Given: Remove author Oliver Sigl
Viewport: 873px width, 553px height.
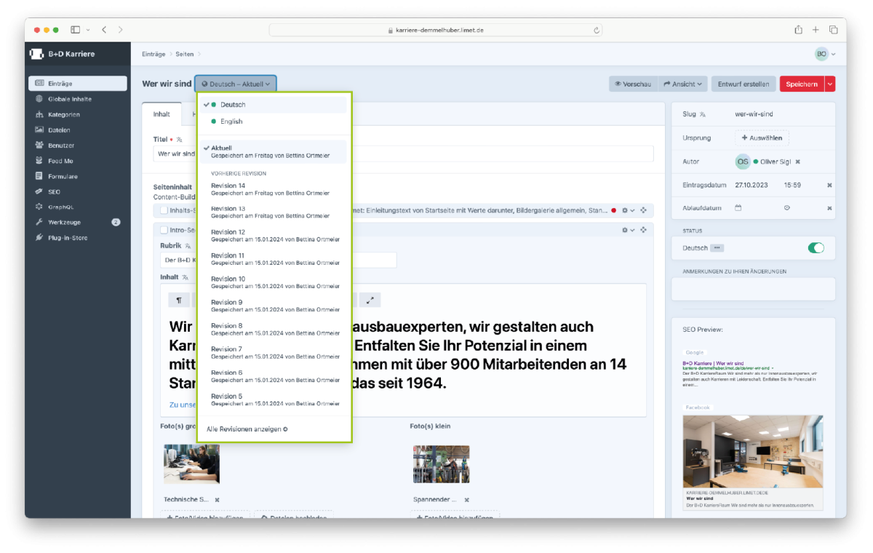Looking at the screenshot, I should click(x=797, y=162).
